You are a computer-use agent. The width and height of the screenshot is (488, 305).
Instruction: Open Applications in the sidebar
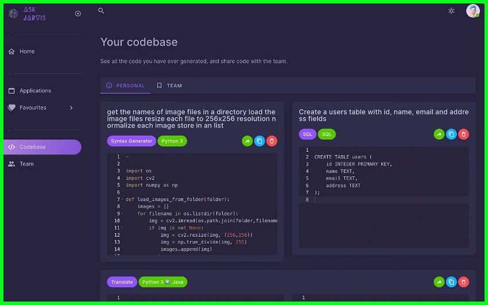(35, 91)
